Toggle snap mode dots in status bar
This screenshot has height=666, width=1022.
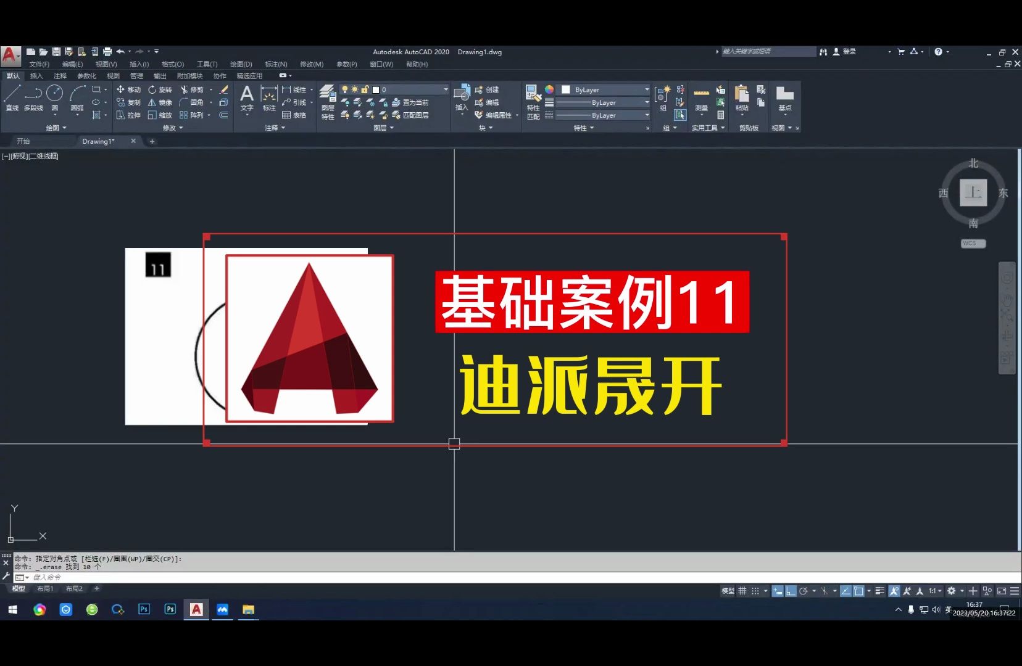[x=755, y=591]
